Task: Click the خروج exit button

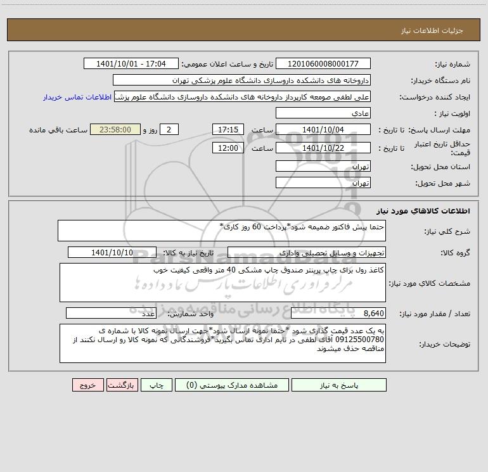Action: click(87, 385)
